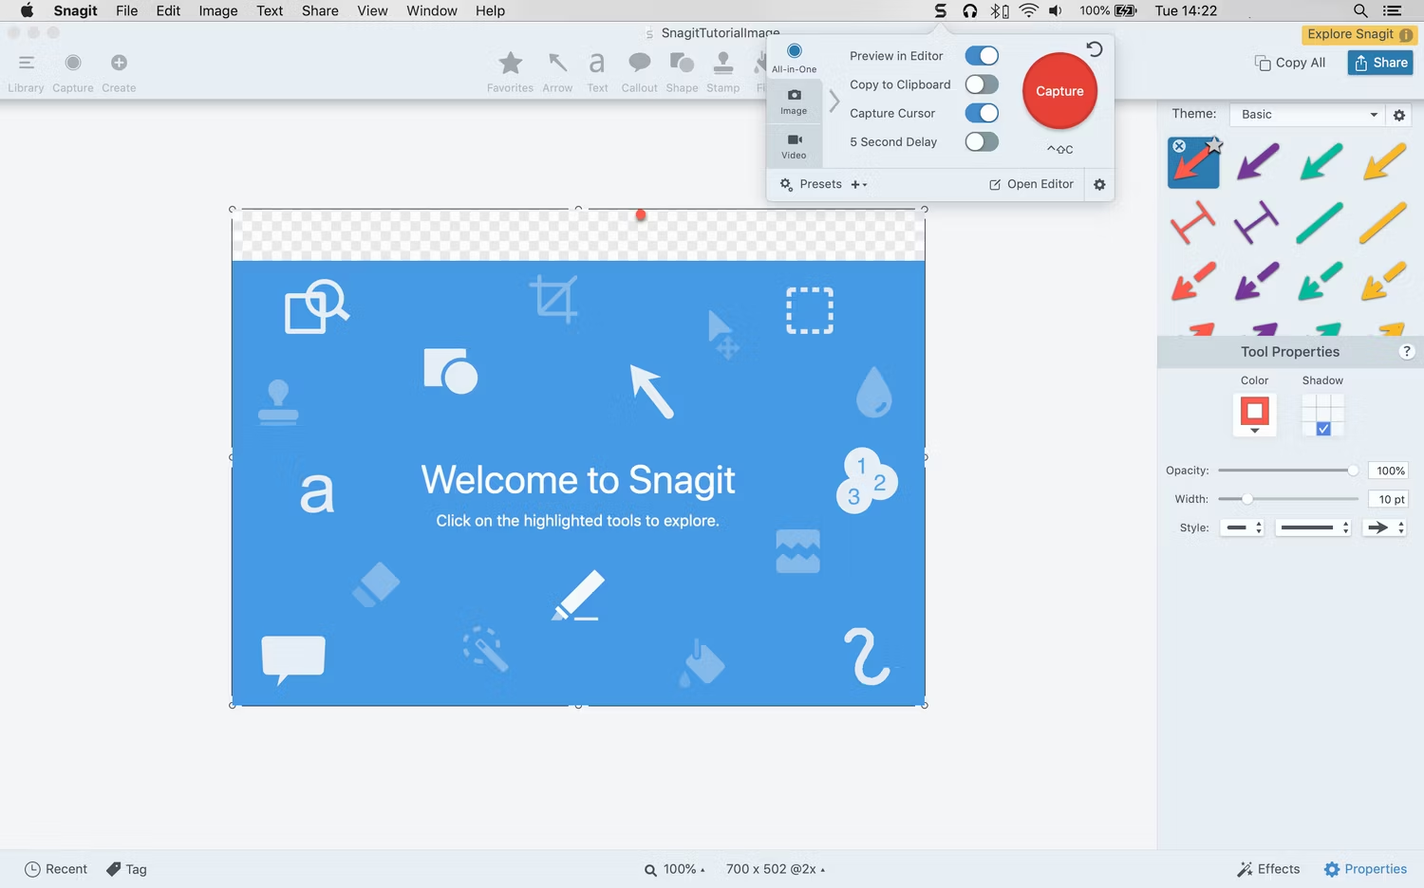This screenshot has height=888, width=1424.
Task: Open the Library panel icon
Action: pyautogui.click(x=26, y=63)
